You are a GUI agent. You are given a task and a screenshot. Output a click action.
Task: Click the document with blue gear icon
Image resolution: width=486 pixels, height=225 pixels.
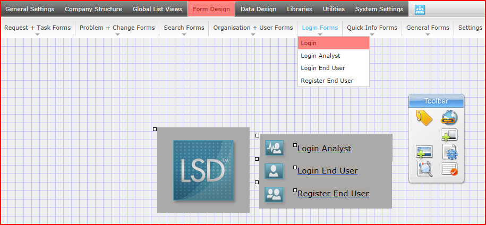pyautogui.click(x=449, y=152)
